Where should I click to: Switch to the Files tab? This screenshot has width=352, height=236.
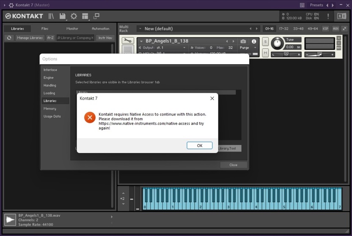click(45, 29)
